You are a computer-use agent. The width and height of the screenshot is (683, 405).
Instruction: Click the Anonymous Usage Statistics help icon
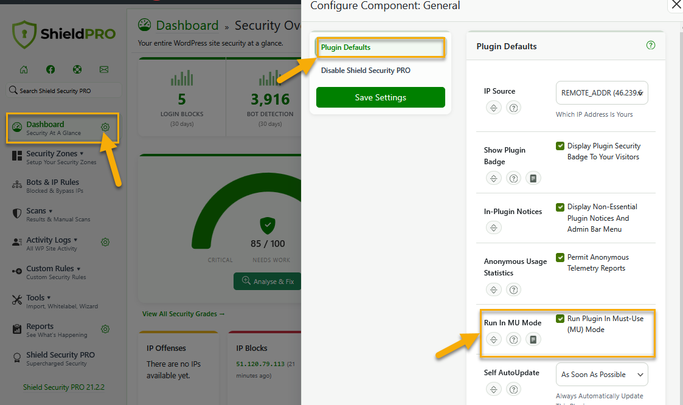pyautogui.click(x=513, y=289)
